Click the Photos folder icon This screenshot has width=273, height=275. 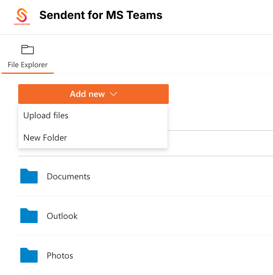[x=29, y=256]
